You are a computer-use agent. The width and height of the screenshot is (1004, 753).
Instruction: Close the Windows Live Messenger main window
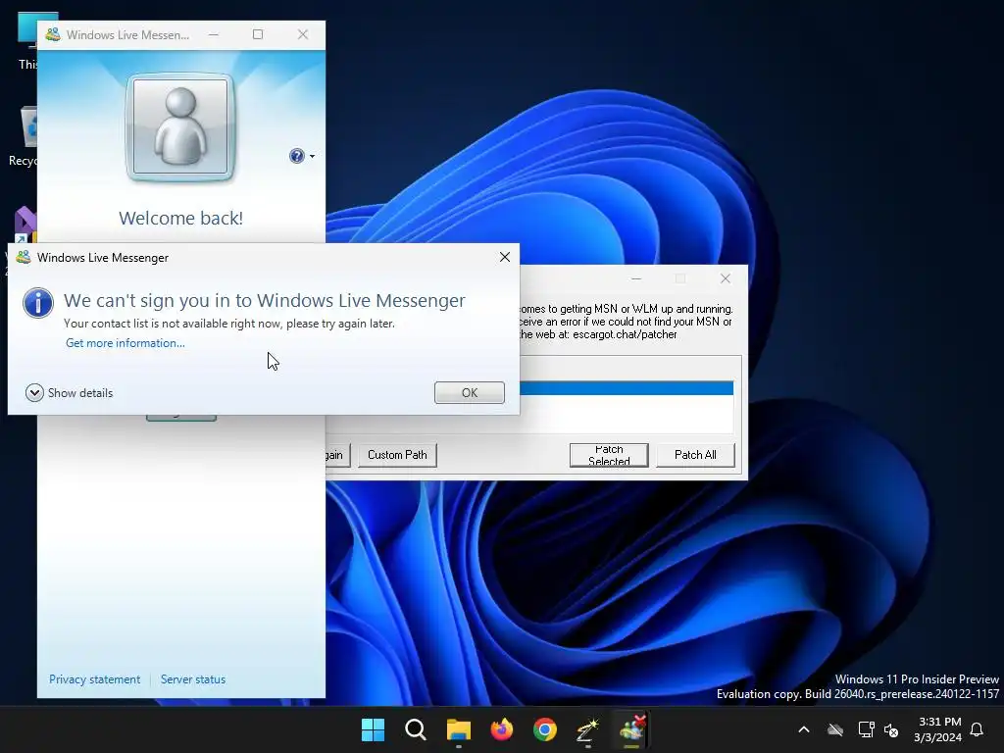(303, 34)
